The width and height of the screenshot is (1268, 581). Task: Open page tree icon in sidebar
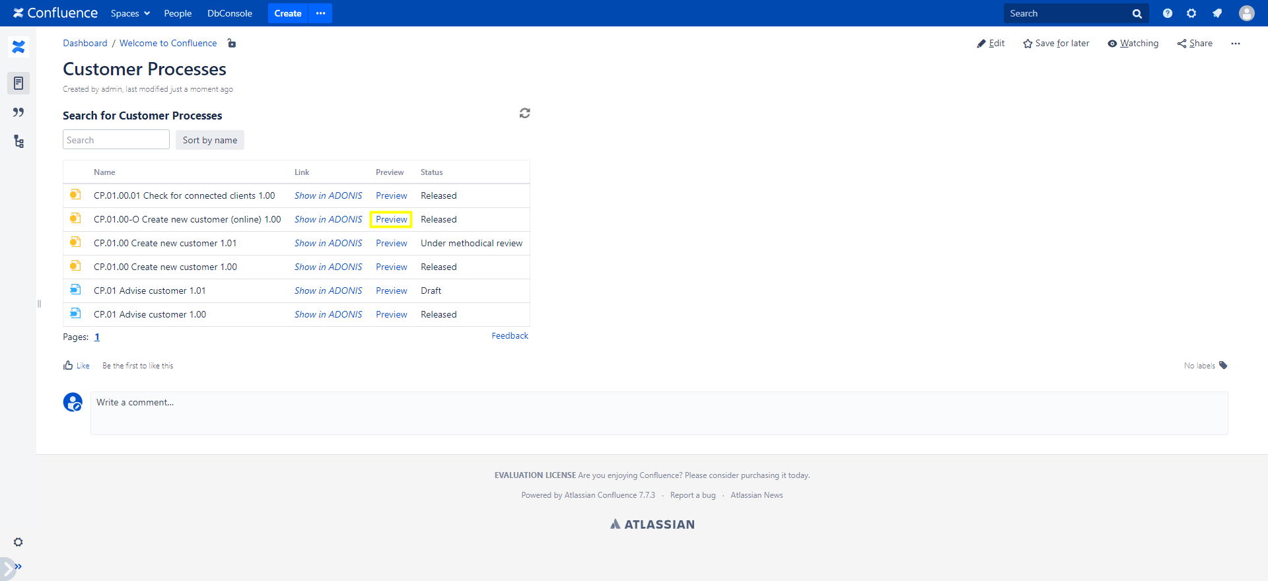coord(18,141)
